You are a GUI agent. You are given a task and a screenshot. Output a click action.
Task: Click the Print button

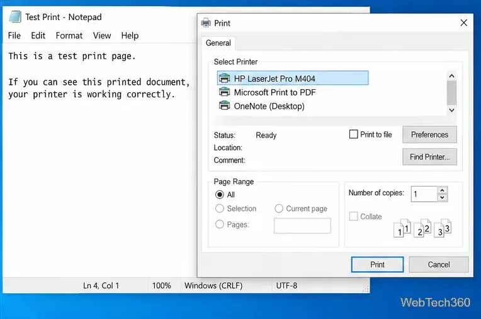click(377, 264)
